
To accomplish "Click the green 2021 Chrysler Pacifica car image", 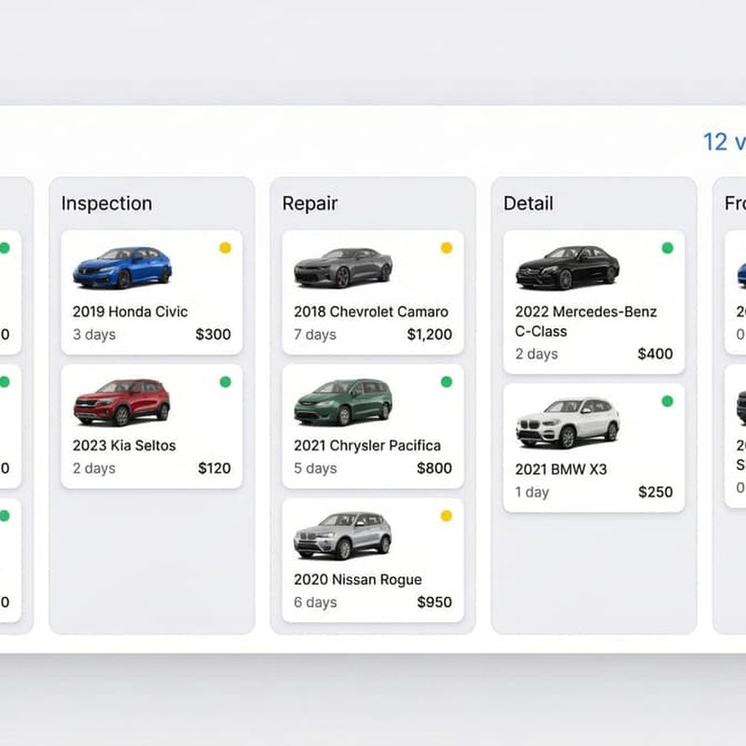I will (x=343, y=402).
